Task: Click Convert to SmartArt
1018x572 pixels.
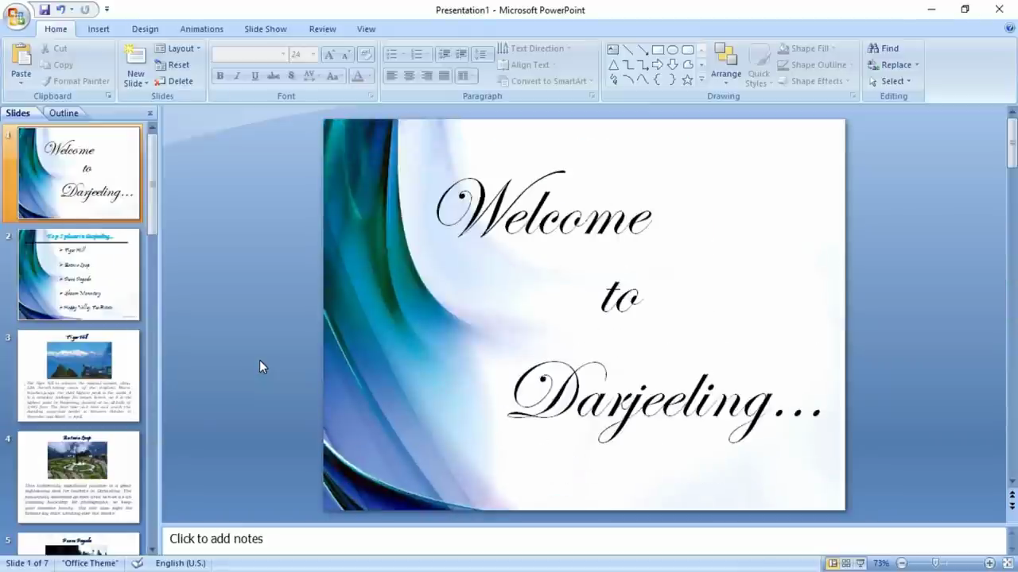Action: (545, 81)
